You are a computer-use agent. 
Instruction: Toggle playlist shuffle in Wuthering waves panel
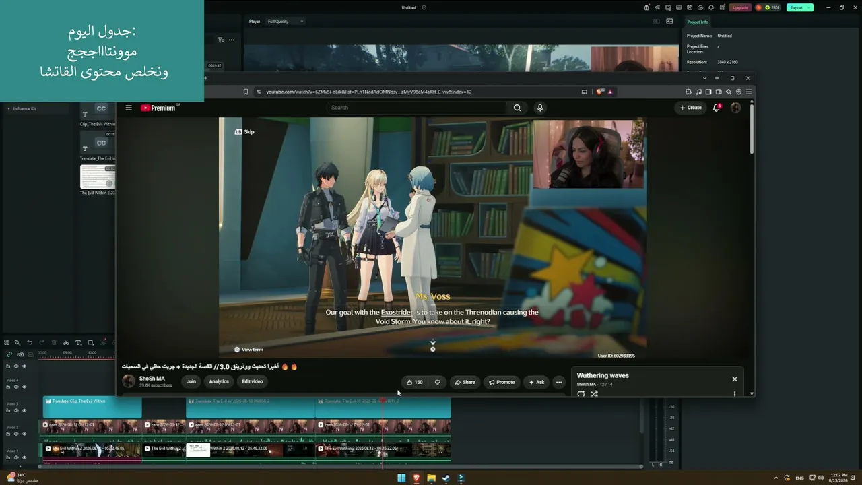pyautogui.click(x=594, y=394)
